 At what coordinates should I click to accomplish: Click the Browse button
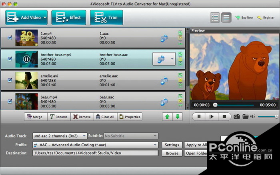point(172,153)
